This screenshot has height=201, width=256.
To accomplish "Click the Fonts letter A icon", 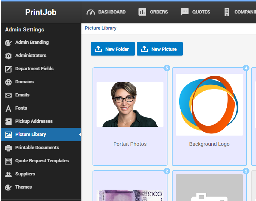I will [8, 109].
